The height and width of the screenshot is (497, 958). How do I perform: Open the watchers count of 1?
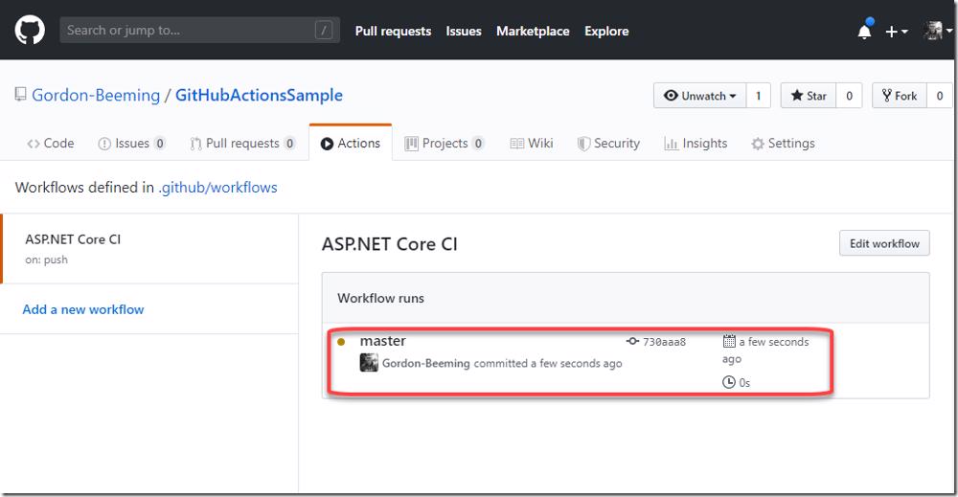coord(758,96)
